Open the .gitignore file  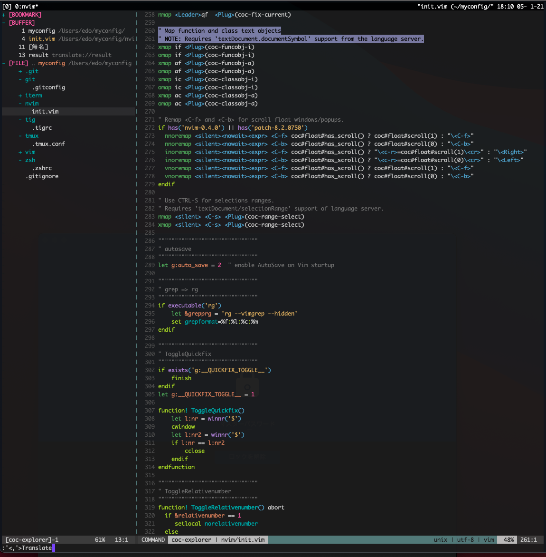tap(42, 176)
